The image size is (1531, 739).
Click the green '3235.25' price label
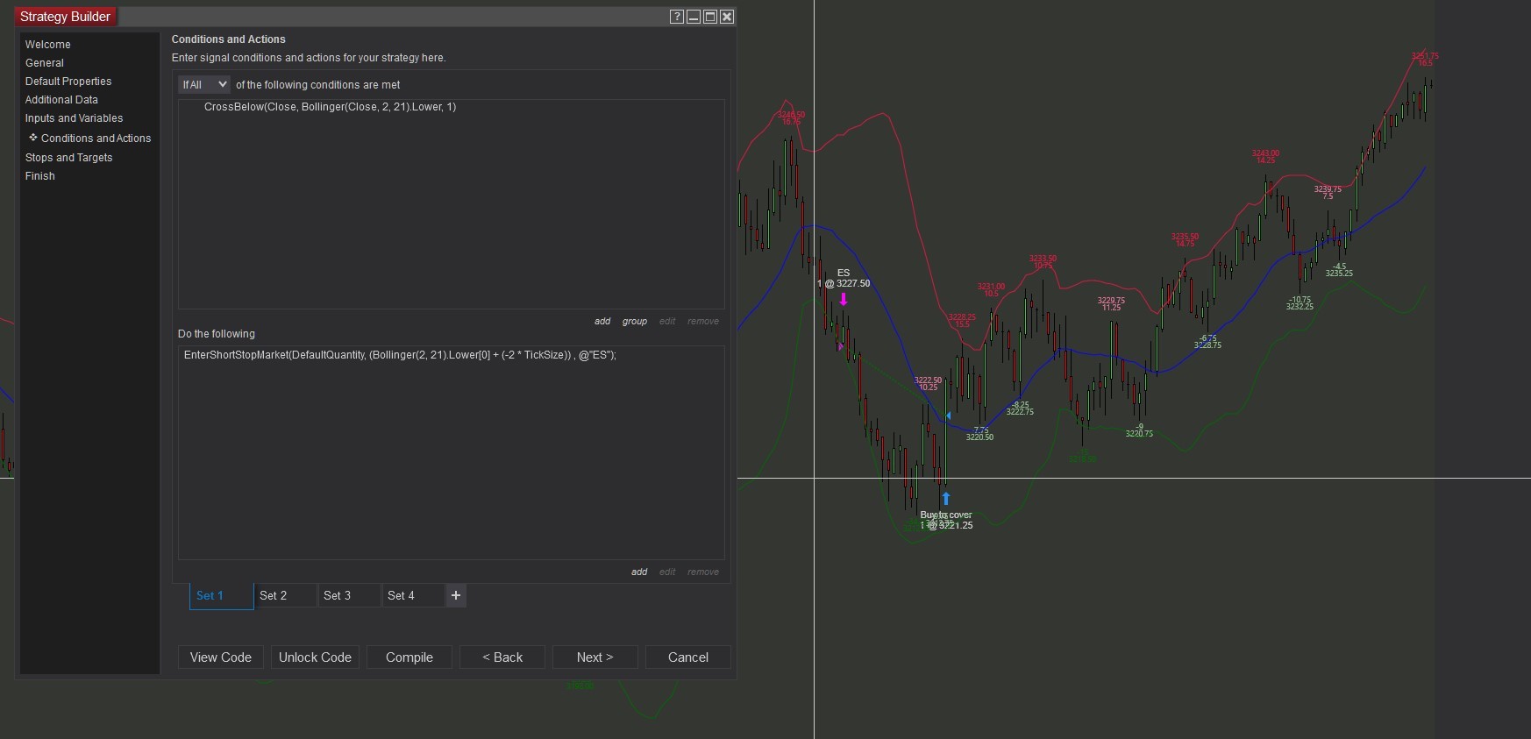pyautogui.click(x=1339, y=274)
